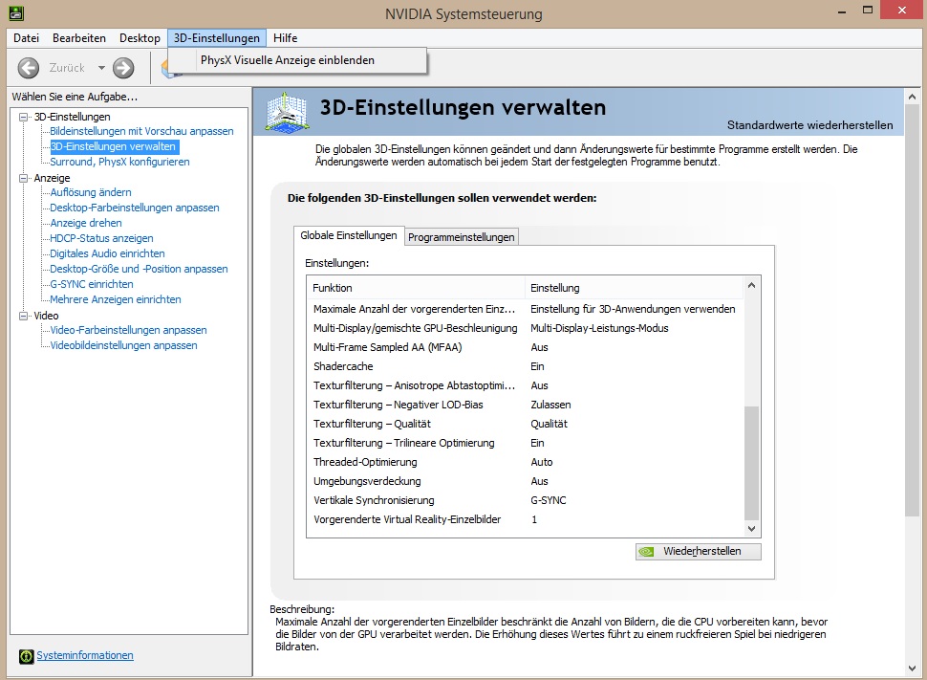Viewport: 927px width, 680px height.
Task: Select Texturfilterung Trilineare Optimierung row
Action: click(526, 443)
